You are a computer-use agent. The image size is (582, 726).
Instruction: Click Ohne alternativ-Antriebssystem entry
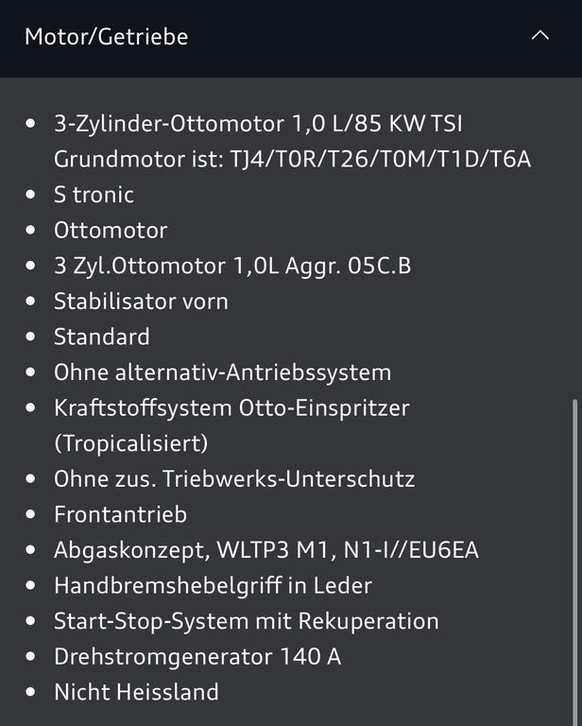click(223, 372)
